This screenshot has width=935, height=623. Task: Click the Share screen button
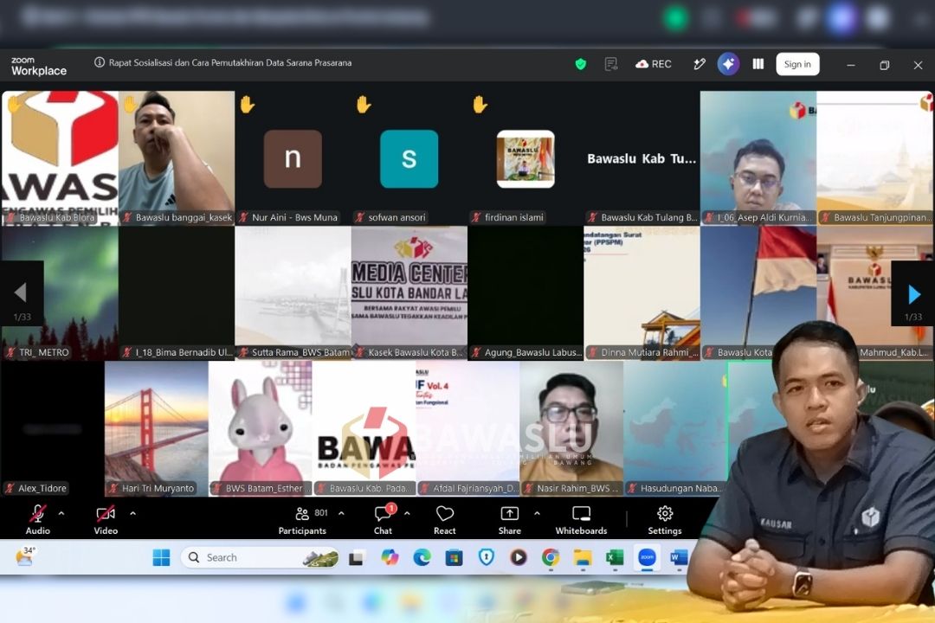(509, 520)
